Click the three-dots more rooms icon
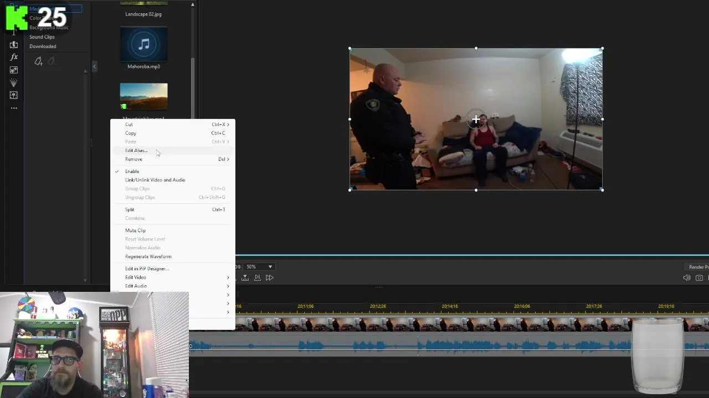Screen dimensions: 709x398 pos(14,108)
